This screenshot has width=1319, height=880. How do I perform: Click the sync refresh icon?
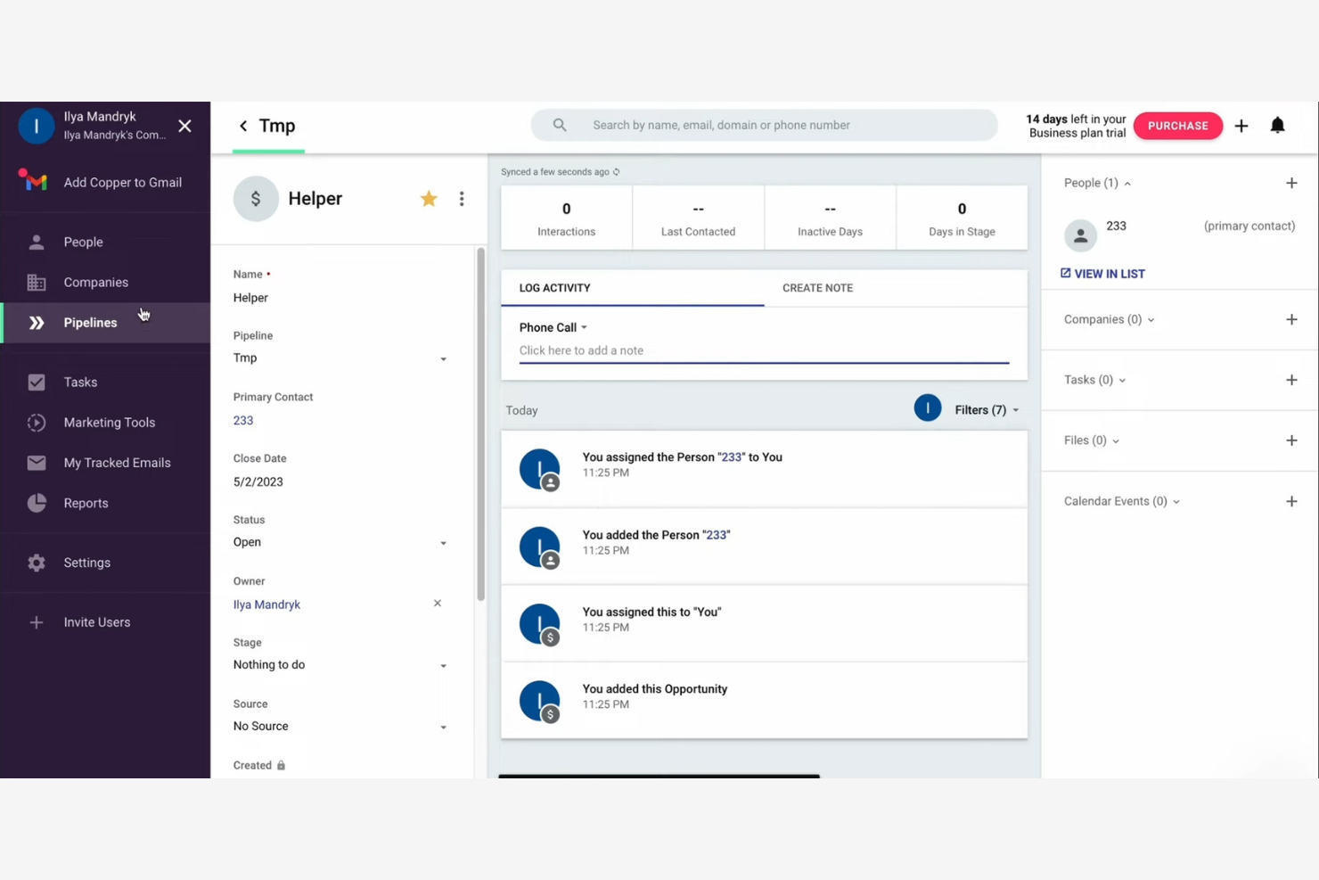pyautogui.click(x=617, y=172)
